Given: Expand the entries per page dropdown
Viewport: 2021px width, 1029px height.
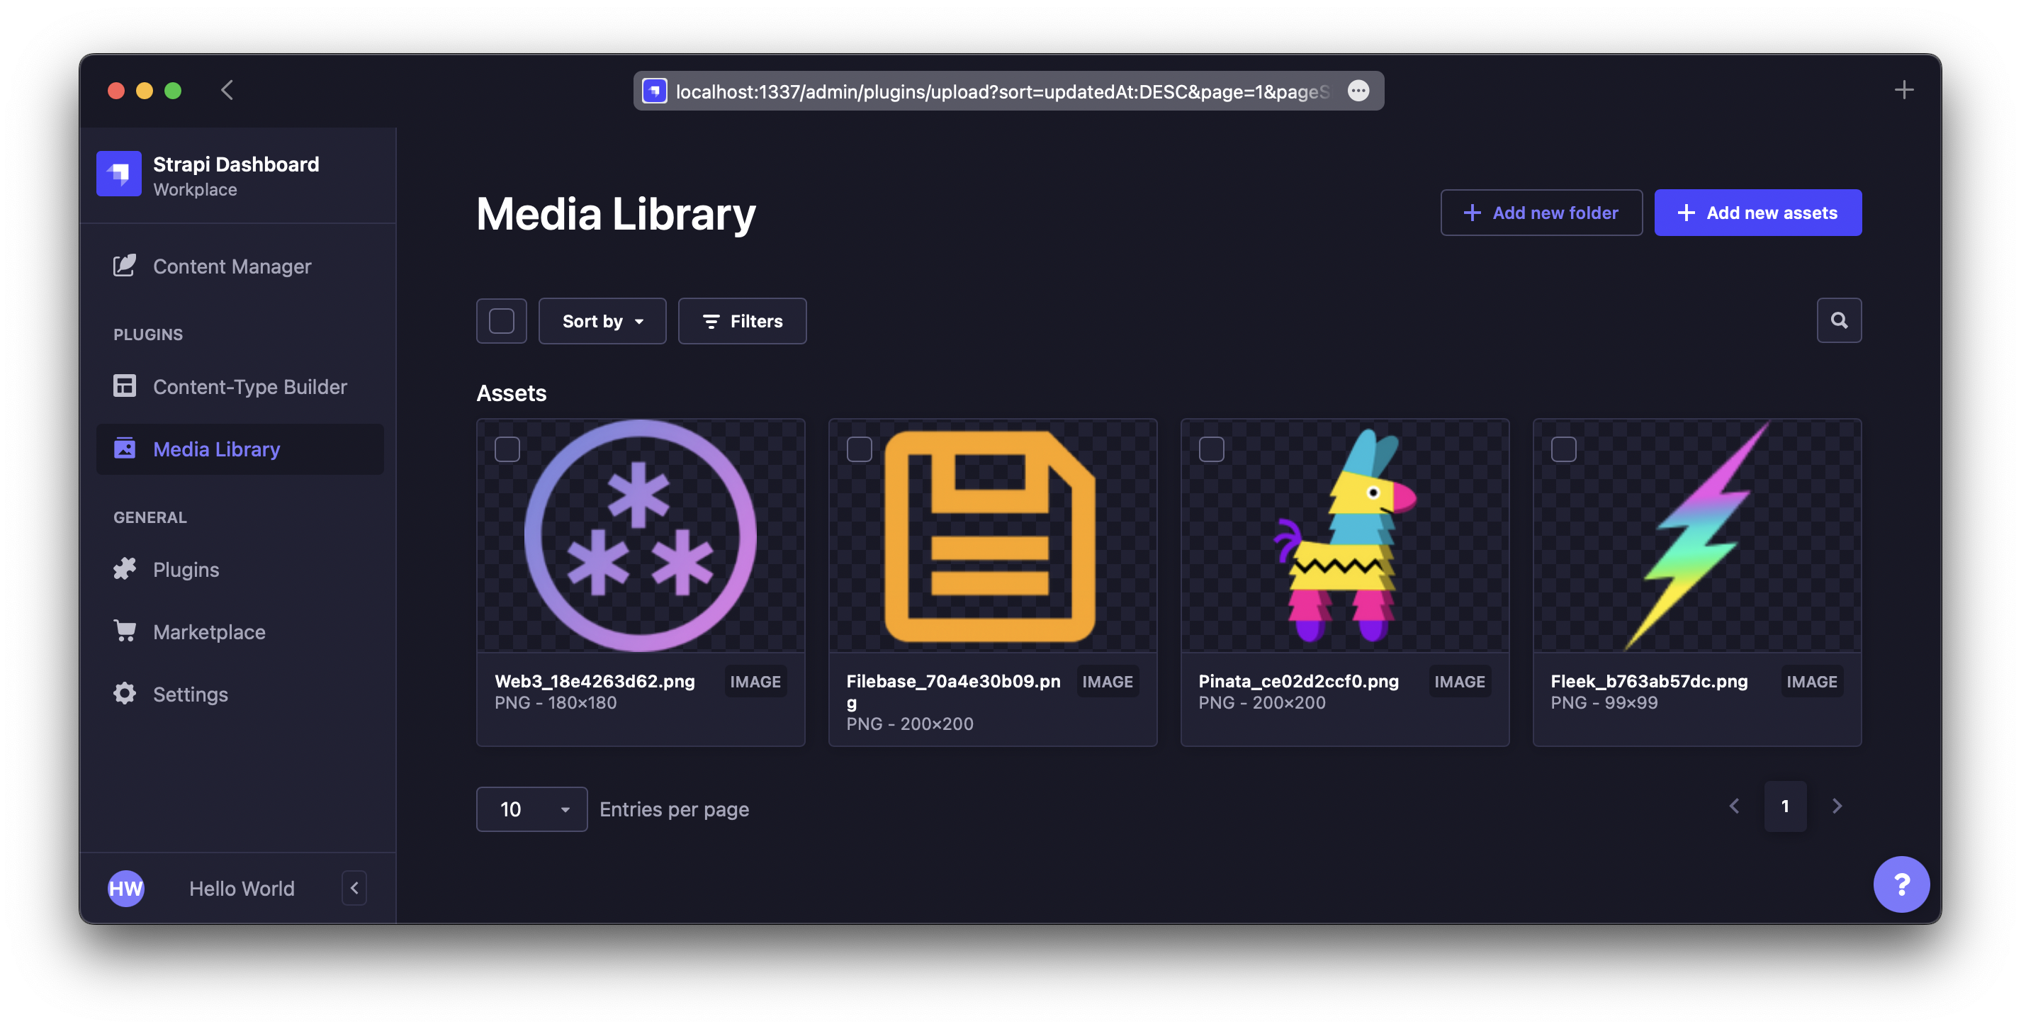Looking at the screenshot, I should point(531,809).
